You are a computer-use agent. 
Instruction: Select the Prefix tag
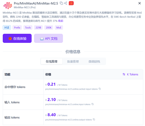[x=17, y=27]
